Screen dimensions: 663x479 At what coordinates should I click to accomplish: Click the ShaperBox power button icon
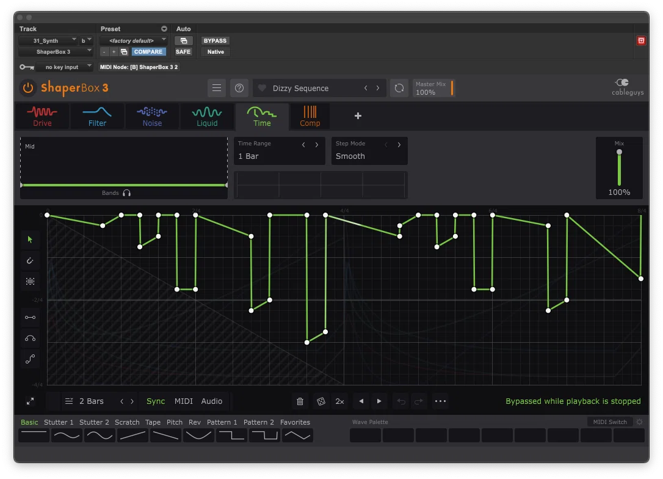[x=28, y=88]
